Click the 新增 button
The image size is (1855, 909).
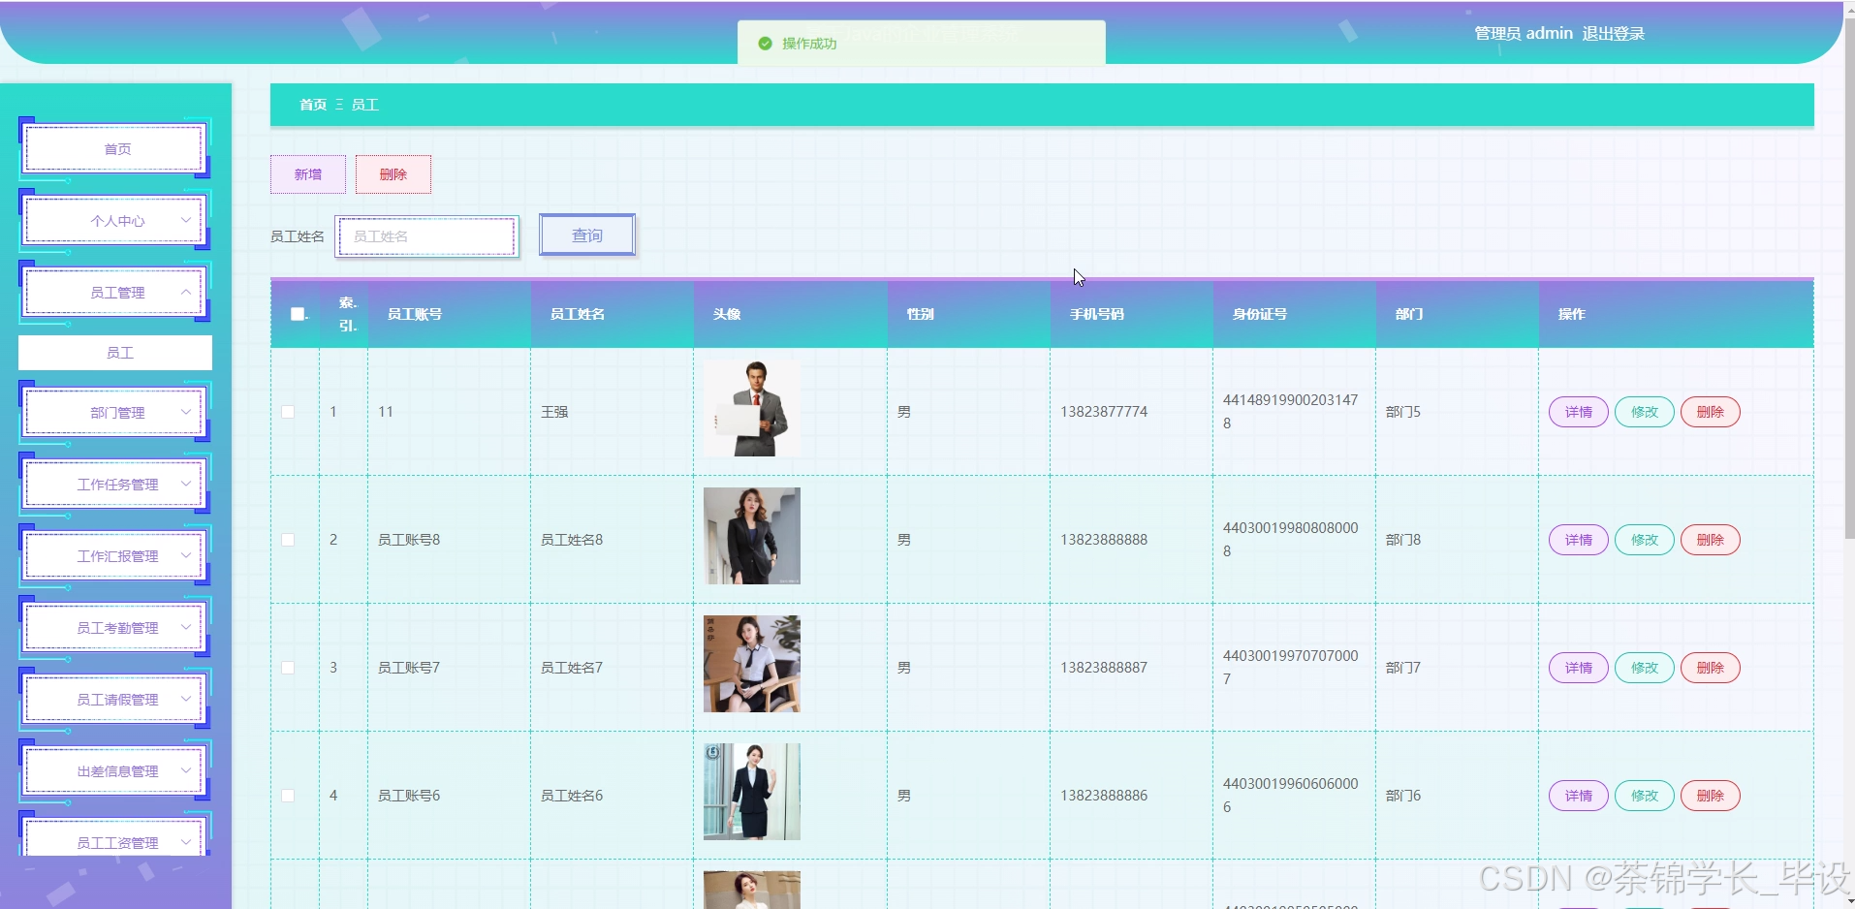click(x=308, y=174)
